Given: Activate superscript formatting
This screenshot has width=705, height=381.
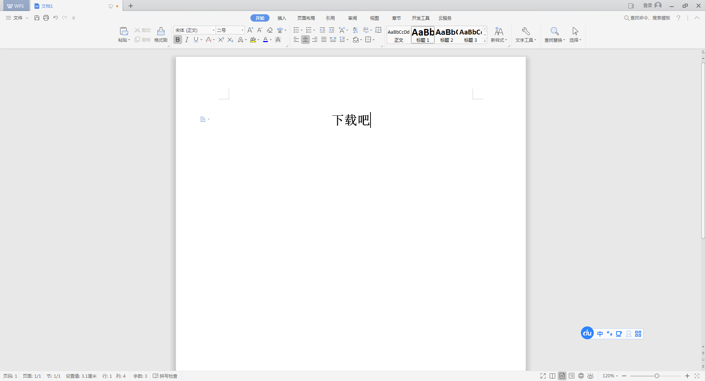Looking at the screenshot, I should coord(221,40).
